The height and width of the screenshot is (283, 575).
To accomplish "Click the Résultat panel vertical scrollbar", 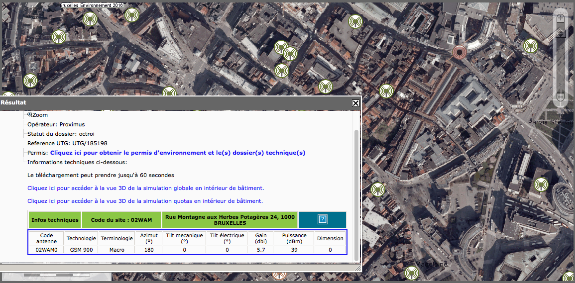I will click(x=355, y=194).
